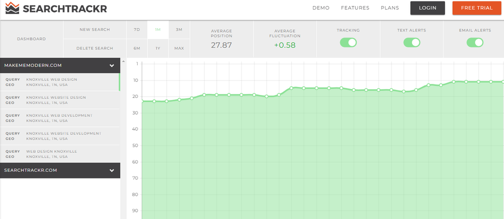Toggle the Text Alerts switch
Image resolution: width=504 pixels, height=219 pixels.
(411, 43)
